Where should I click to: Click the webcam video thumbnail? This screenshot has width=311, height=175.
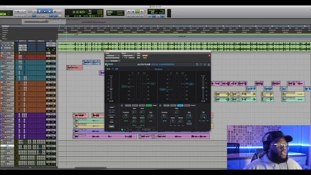click(x=269, y=147)
